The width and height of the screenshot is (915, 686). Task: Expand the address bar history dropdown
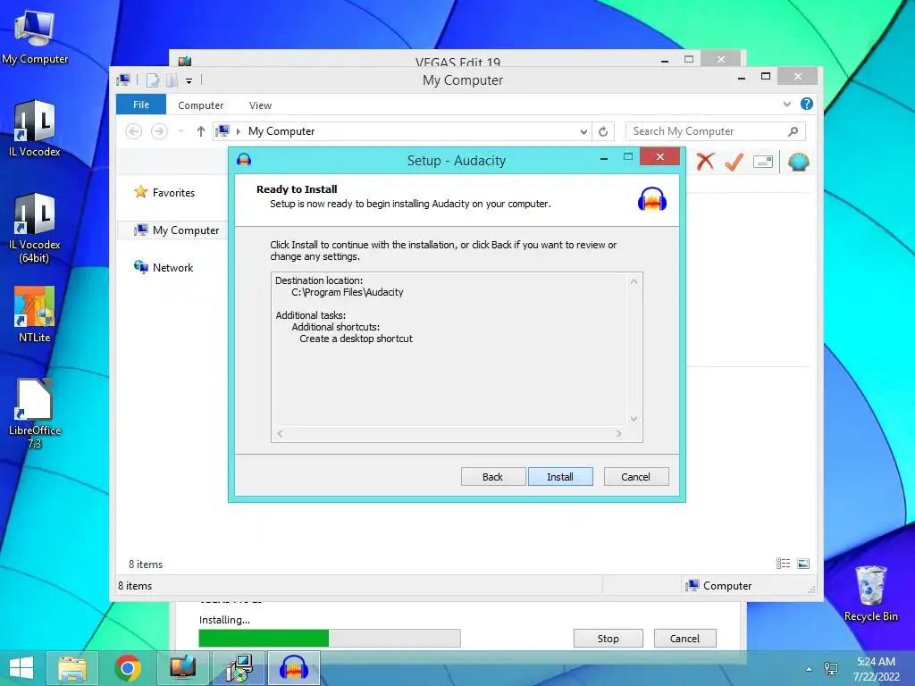(583, 132)
